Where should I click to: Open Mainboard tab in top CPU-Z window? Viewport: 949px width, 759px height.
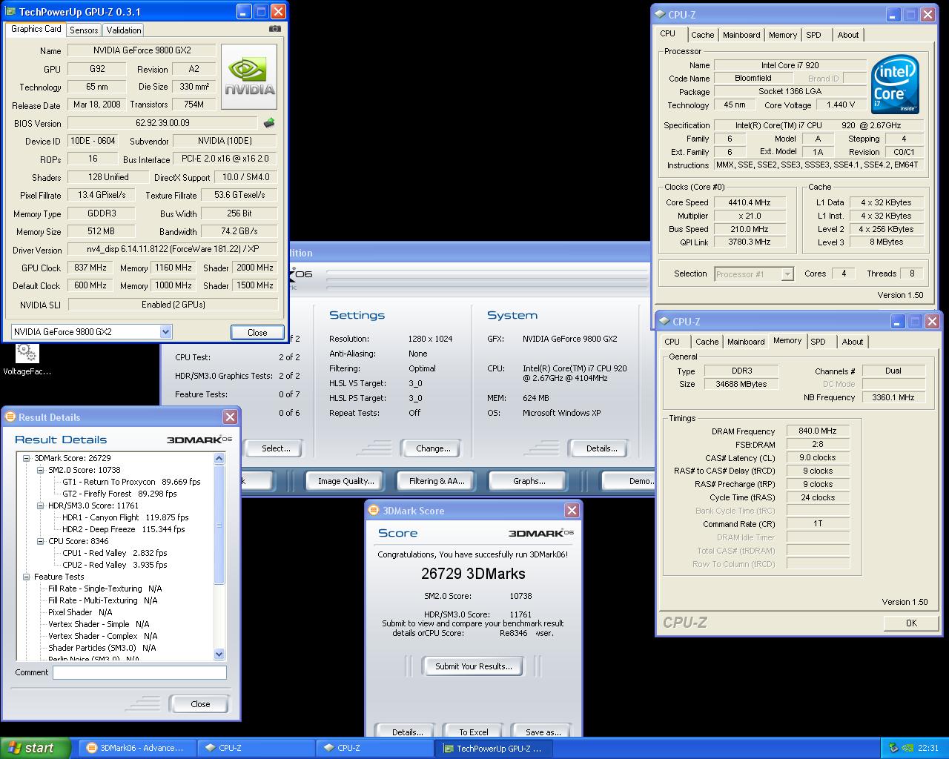[741, 35]
